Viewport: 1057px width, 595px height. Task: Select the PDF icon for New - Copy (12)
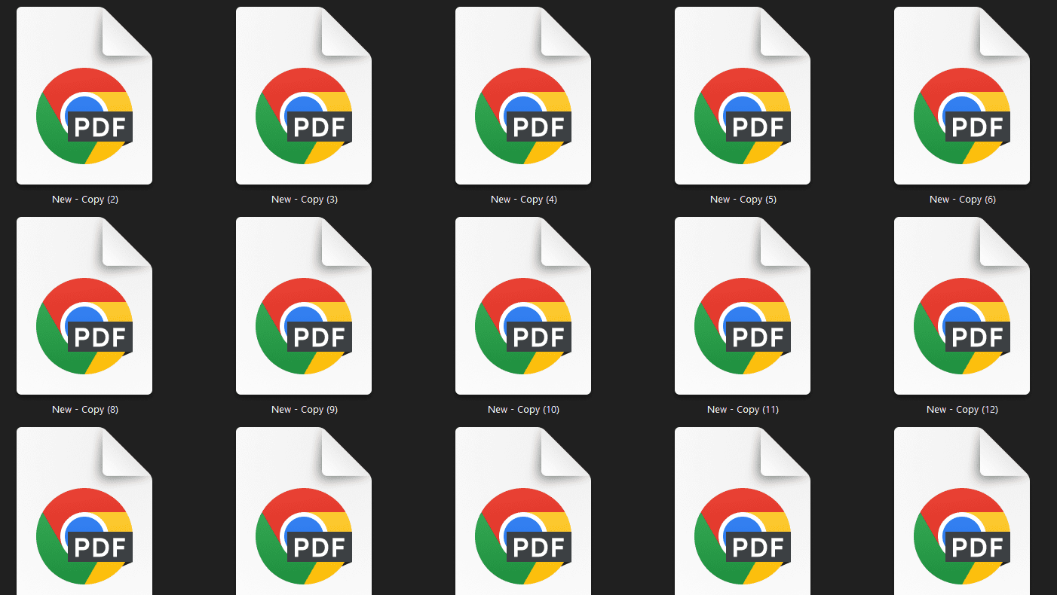tap(962, 306)
